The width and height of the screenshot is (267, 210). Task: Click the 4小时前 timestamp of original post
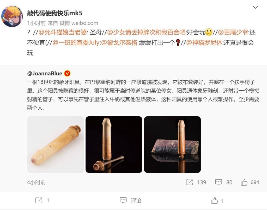[36, 182]
